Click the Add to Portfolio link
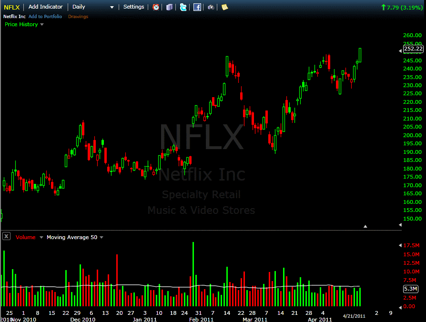The width and height of the screenshot is (426, 322). pos(45,17)
